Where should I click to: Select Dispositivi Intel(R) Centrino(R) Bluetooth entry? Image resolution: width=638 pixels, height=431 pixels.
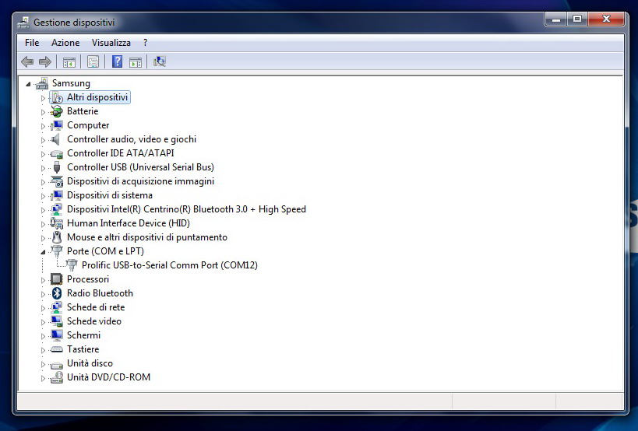pyautogui.click(x=186, y=209)
